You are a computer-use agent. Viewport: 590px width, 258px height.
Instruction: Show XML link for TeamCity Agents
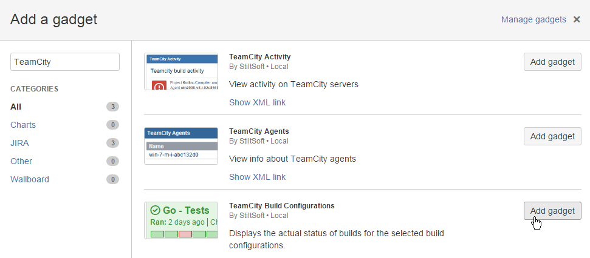point(257,177)
